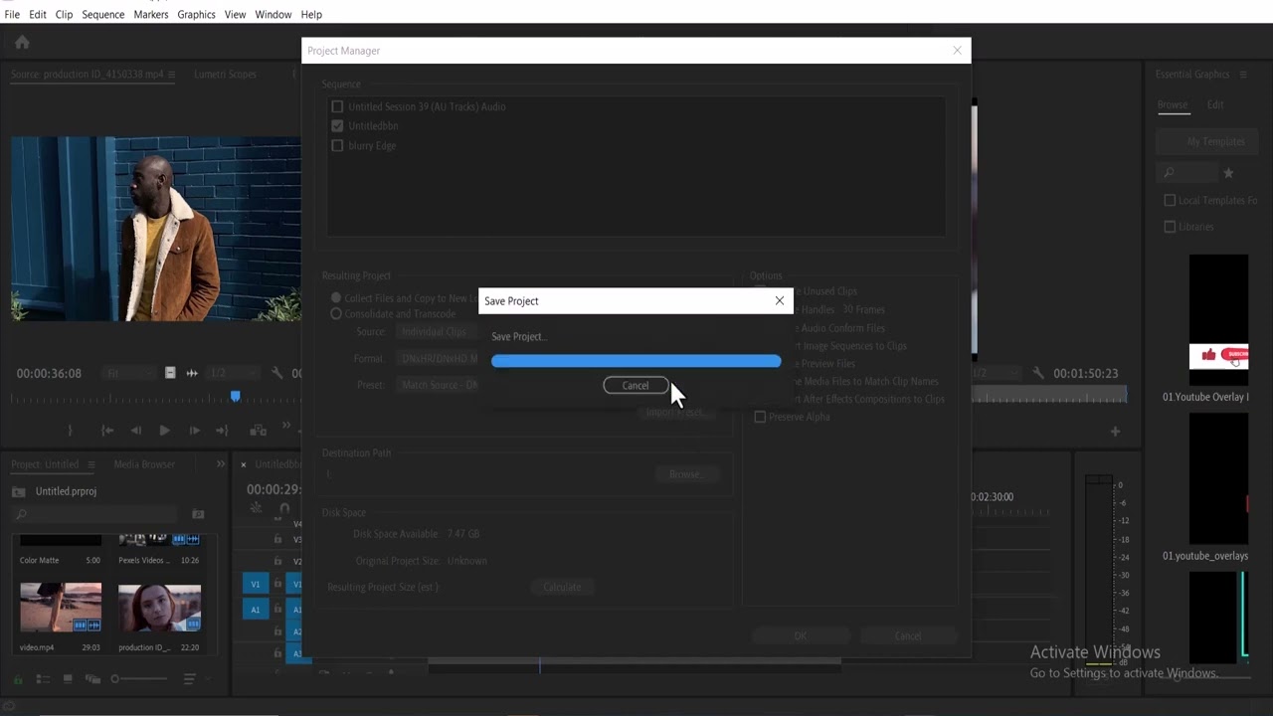Open Source monitor wrench settings
This screenshot has height=716, width=1273.
(277, 373)
